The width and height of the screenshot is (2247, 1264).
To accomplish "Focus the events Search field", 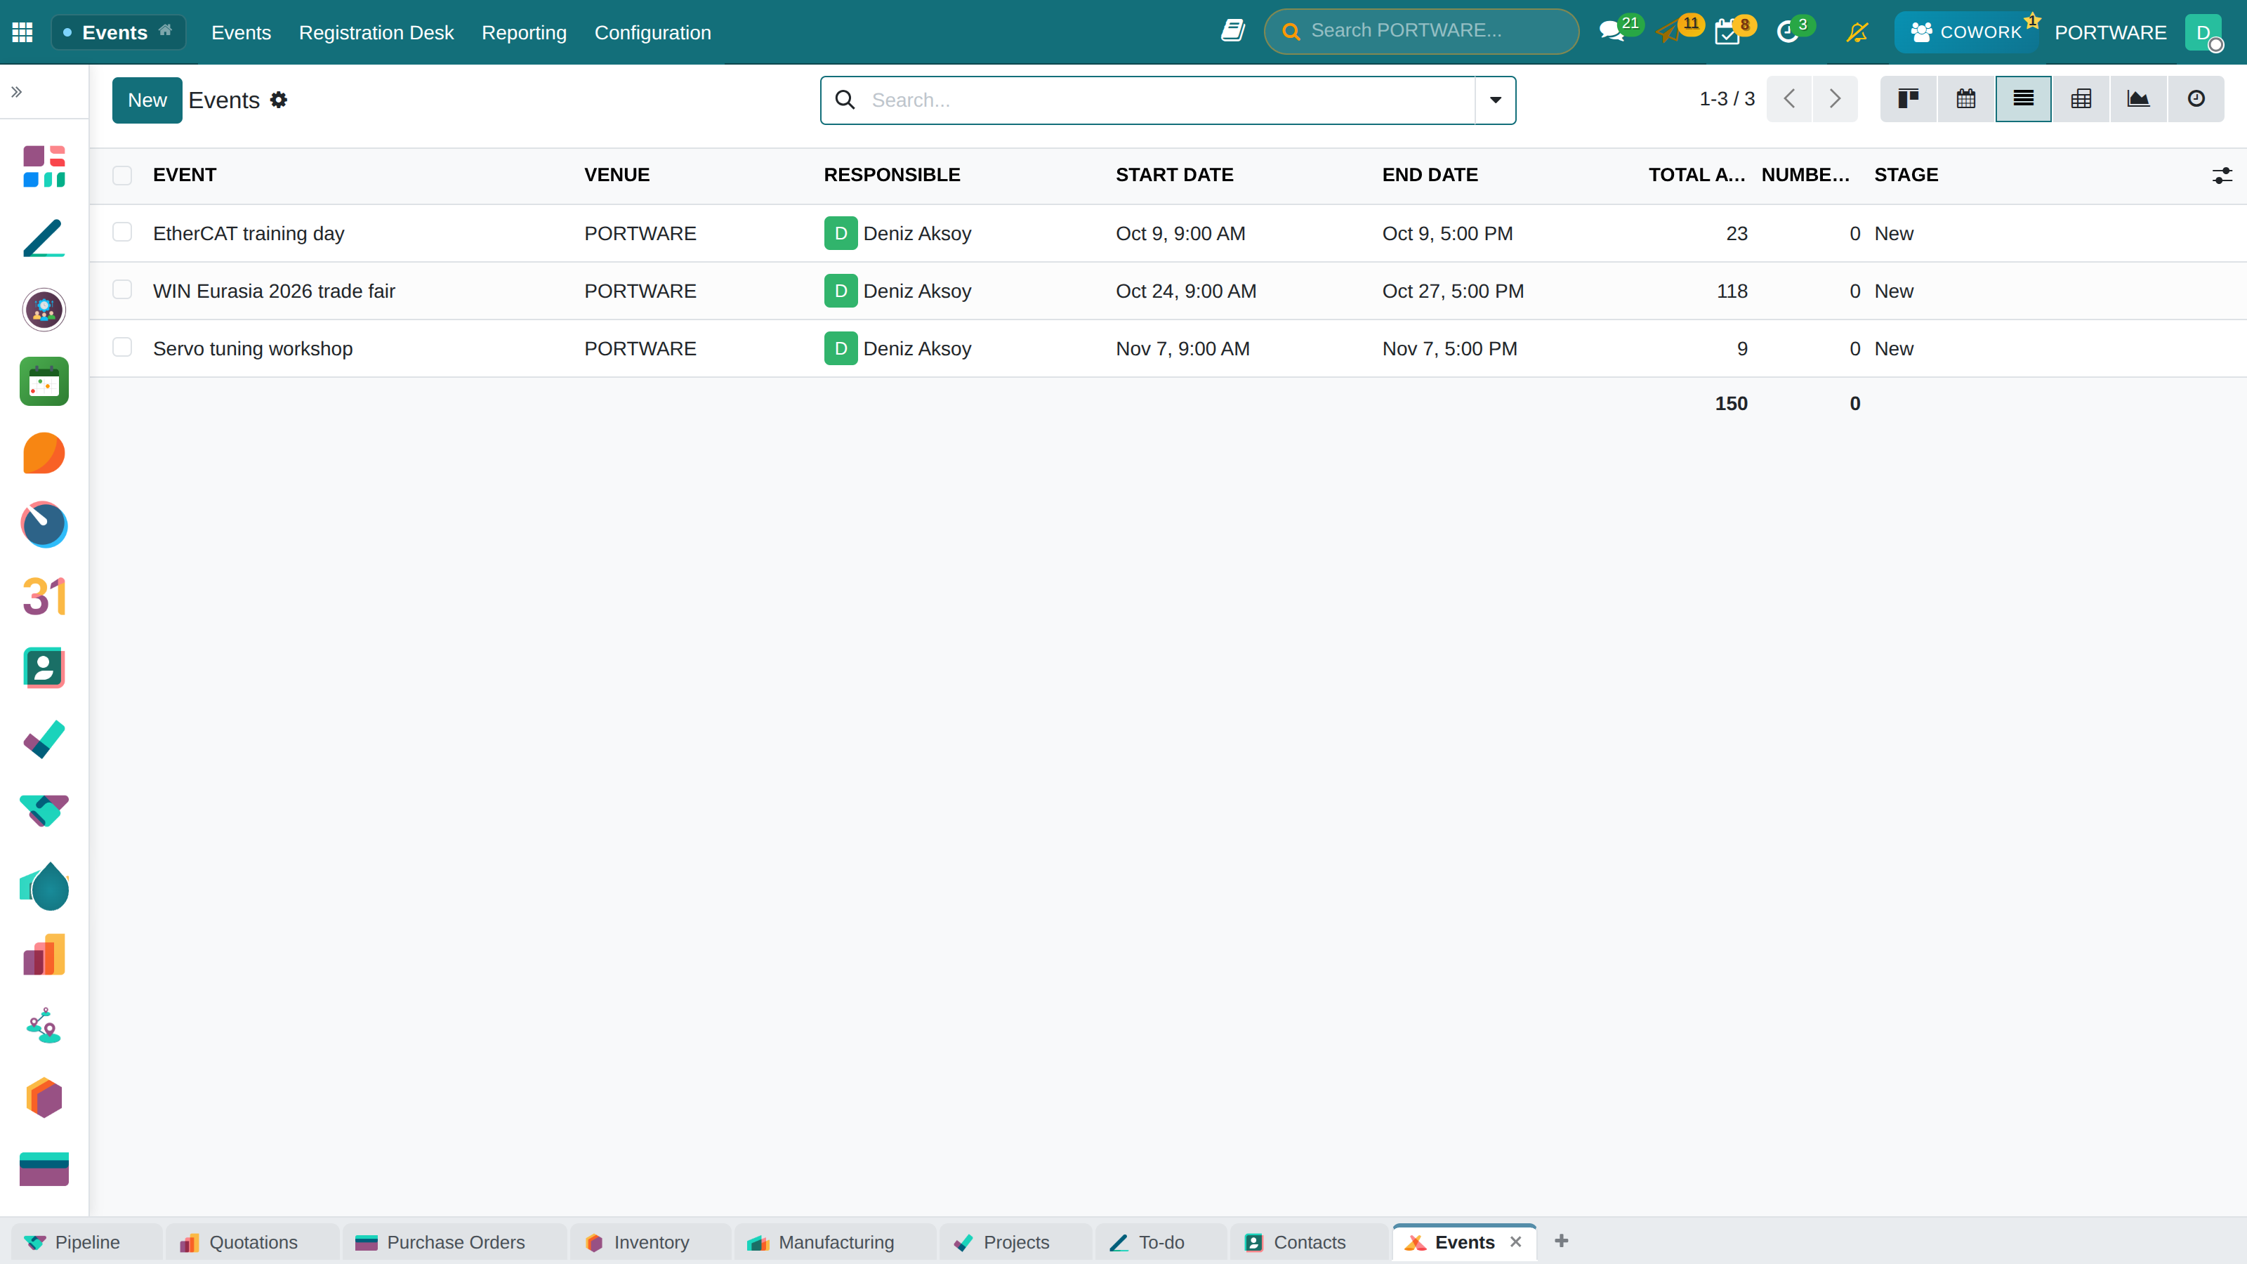I will click(1169, 100).
